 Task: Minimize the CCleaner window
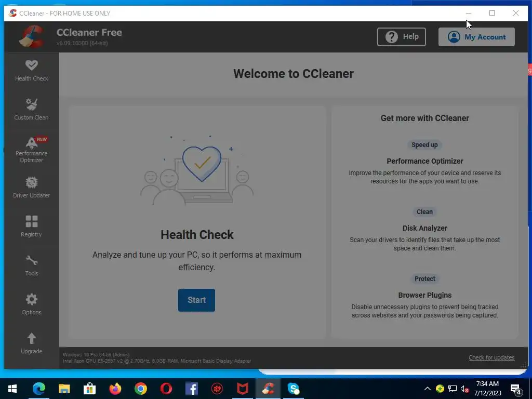469,13
